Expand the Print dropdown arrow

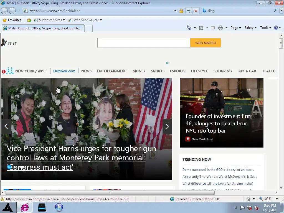tap(226, 28)
